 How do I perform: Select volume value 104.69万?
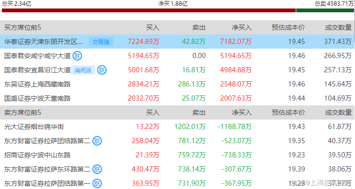[337, 98]
